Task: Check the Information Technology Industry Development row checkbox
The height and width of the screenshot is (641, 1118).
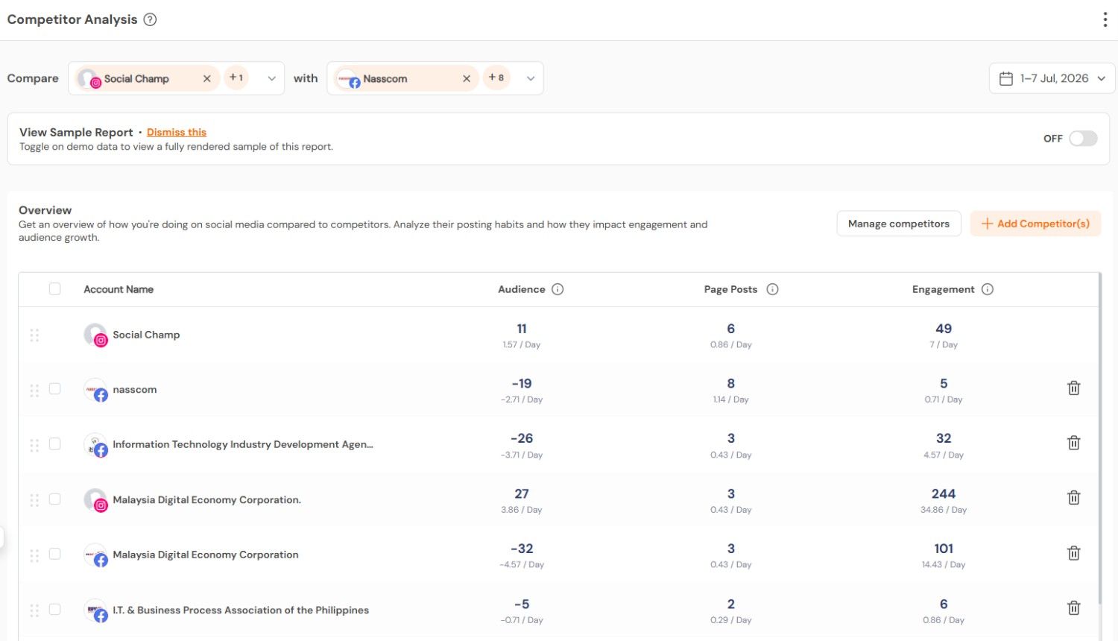Action: pos(55,443)
